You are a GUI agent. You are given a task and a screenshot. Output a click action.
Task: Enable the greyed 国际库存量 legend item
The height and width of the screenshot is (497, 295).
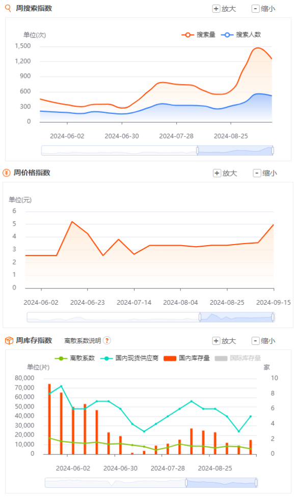click(x=238, y=358)
